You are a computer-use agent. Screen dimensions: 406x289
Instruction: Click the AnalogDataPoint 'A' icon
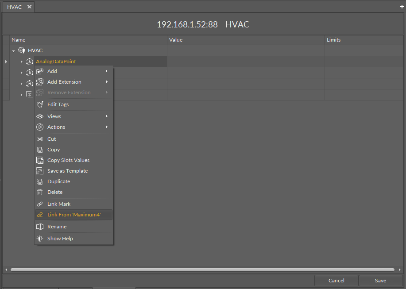pyautogui.click(x=30, y=62)
